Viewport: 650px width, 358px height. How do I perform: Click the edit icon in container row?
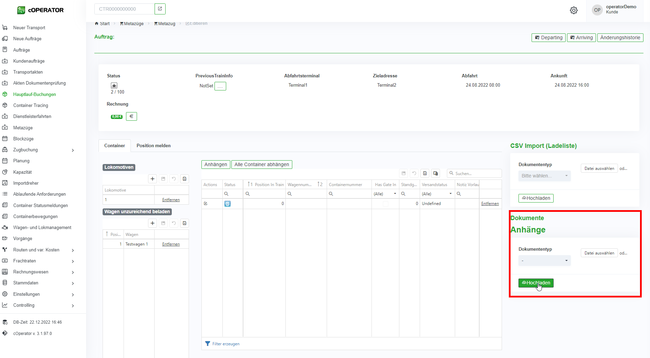coord(206,204)
